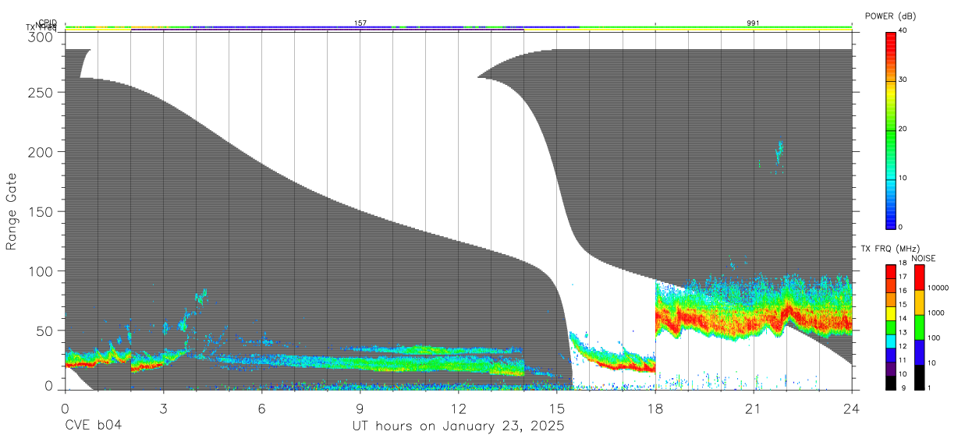The image size is (958, 442).
Task: Click the 20 label on the POWER colorbar
Action: coord(903,129)
